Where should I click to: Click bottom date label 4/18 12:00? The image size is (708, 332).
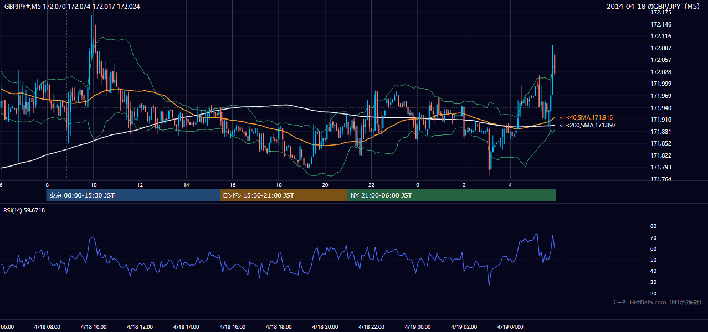click(140, 327)
